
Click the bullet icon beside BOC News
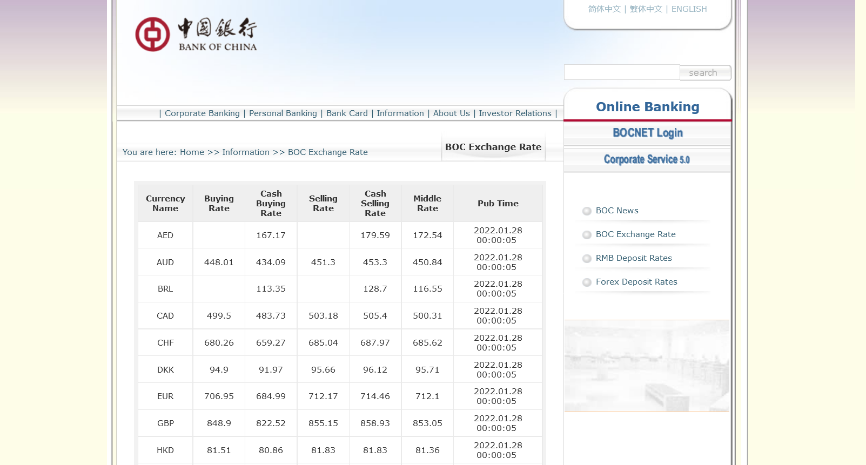tap(587, 211)
